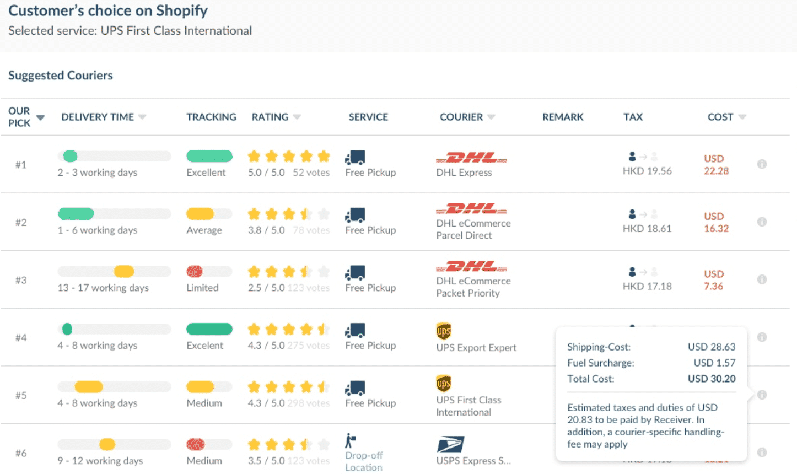Image resolution: width=797 pixels, height=474 pixels.
Task: Click Free Pickup truck icon in row #4
Action: click(x=356, y=331)
